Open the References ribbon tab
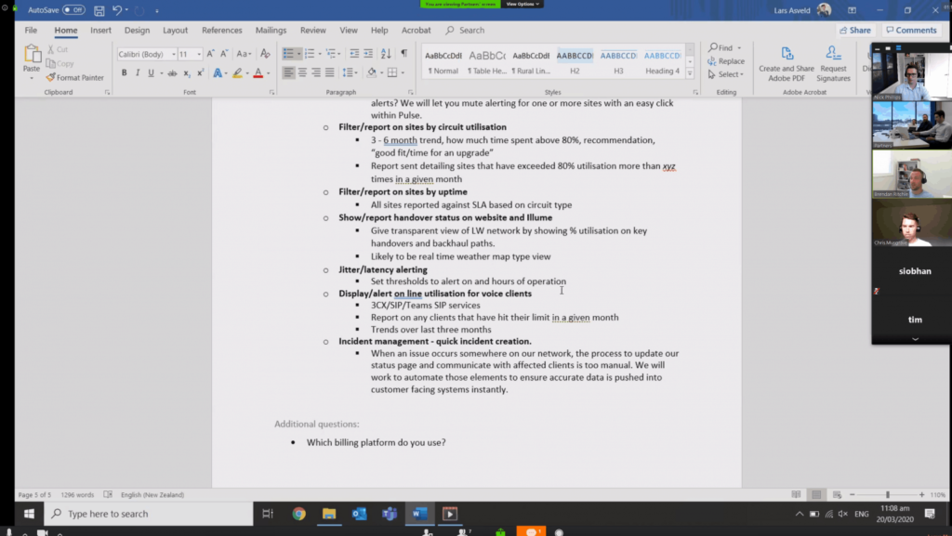The image size is (952, 536). pos(221,31)
